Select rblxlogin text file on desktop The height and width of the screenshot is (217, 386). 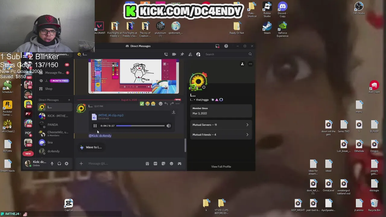(374, 185)
